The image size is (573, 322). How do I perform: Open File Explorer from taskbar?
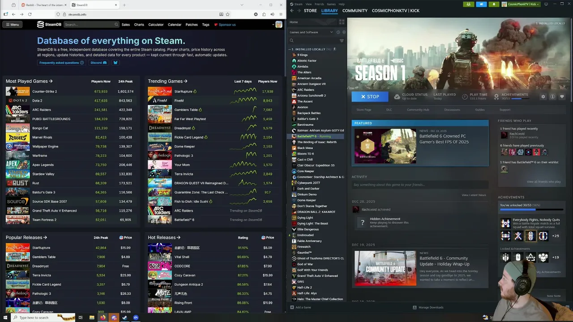(x=92, y=318)
